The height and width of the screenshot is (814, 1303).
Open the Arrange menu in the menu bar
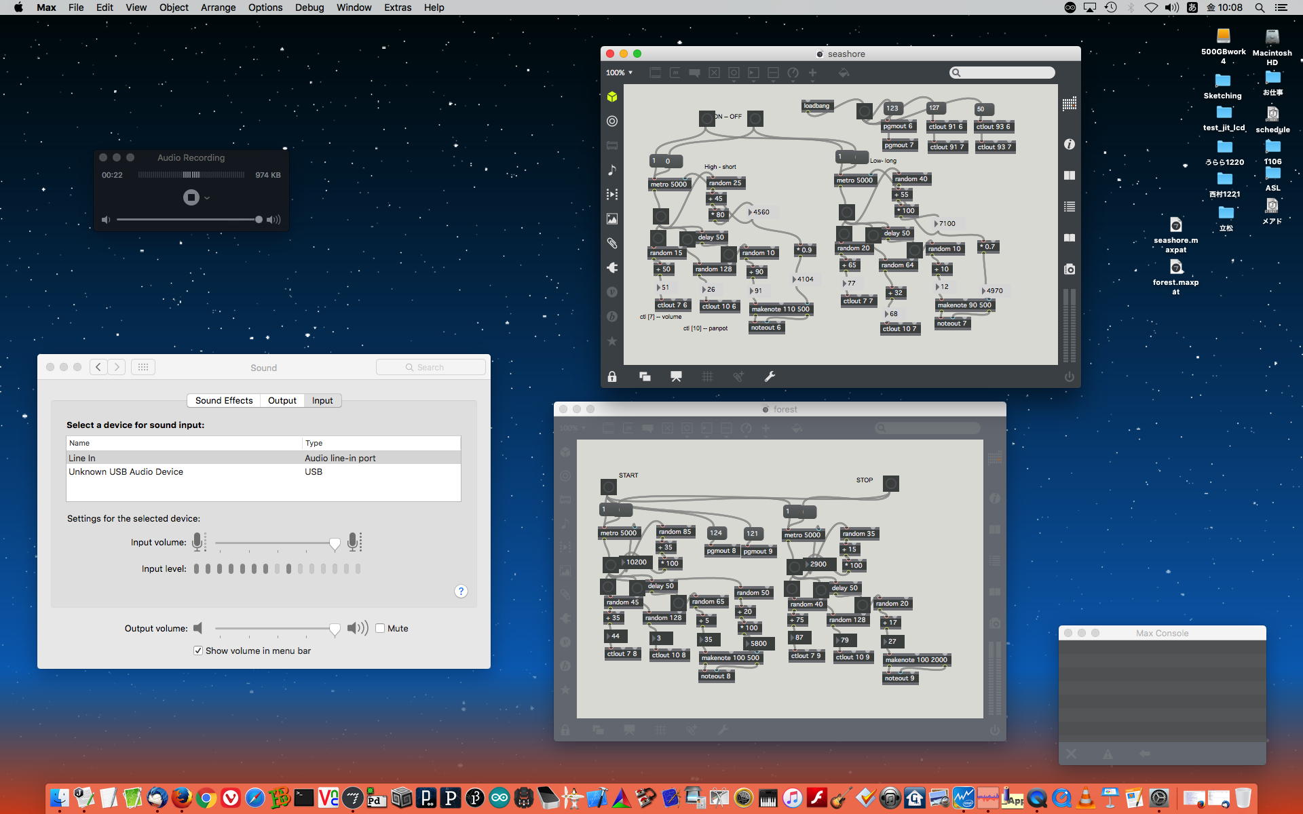[218, 7]
